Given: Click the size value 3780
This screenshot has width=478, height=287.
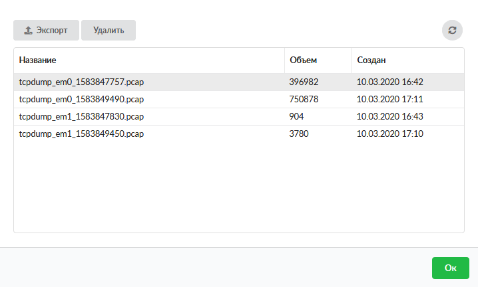Looking at the screenshot, I should [300, 134].
